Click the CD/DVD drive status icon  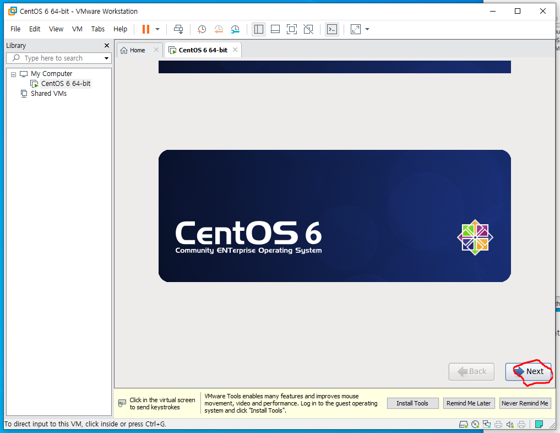coord(475,424)
